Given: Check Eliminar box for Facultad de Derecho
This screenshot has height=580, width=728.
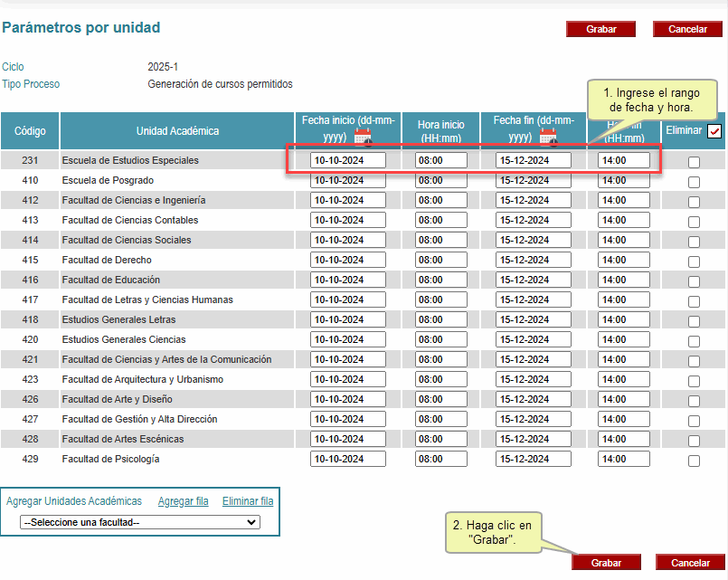Looking at the screenshot, I should tap(694, 262).
